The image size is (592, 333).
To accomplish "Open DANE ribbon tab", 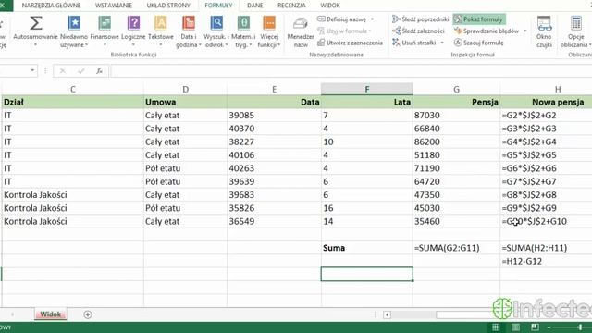I will [255, 6].
